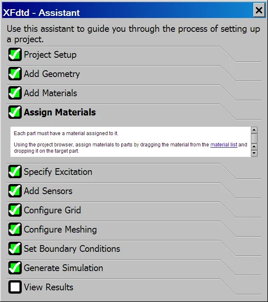Toggle the Add Geometry checkmark icon

15,74
